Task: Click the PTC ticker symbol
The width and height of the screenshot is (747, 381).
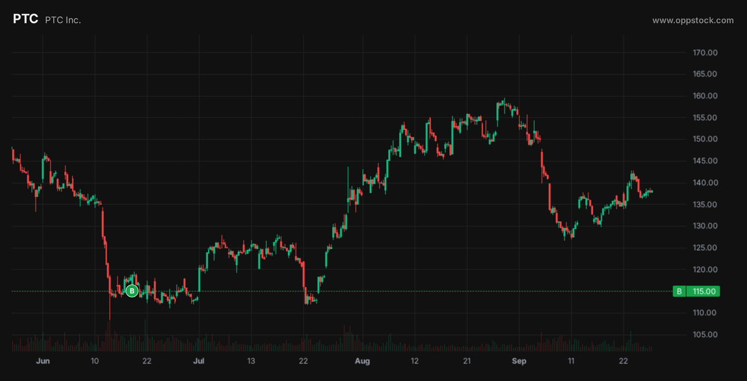Action: 26,19
